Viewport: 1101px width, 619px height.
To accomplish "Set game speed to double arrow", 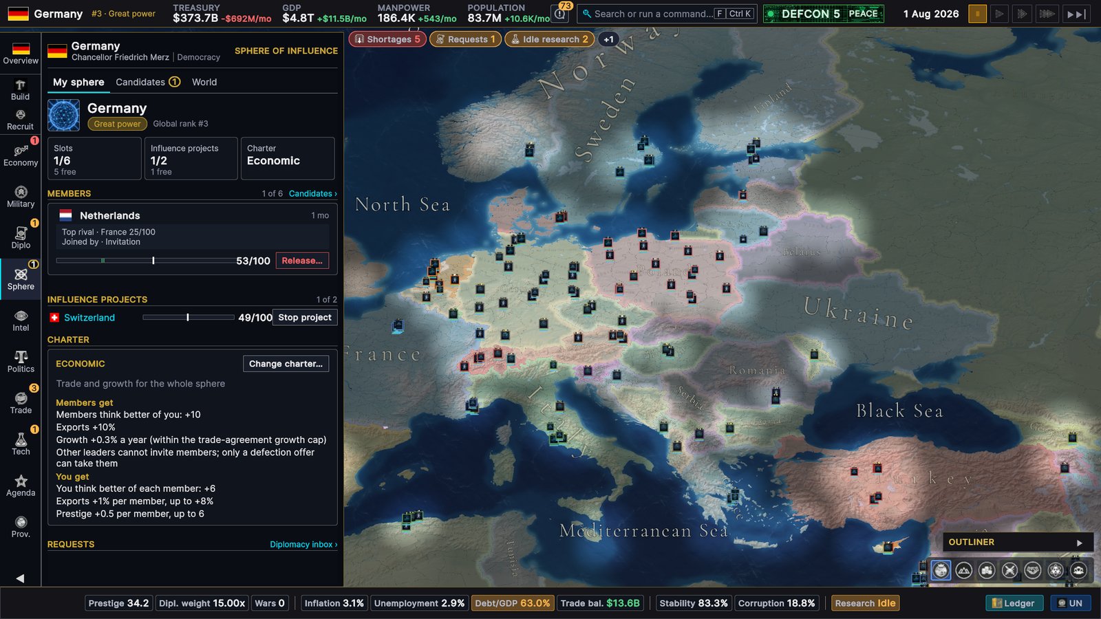I will (1023, 14).
